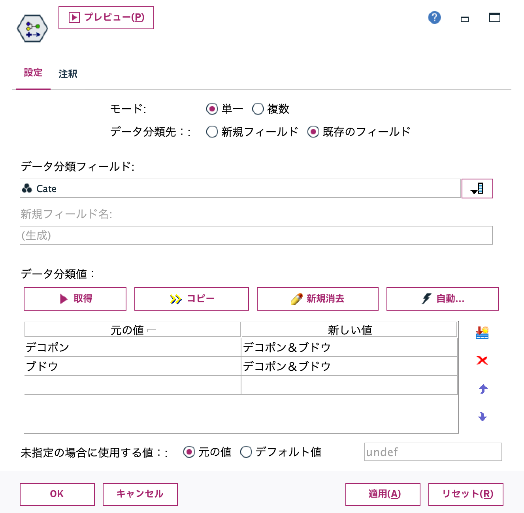Click the help question mark icon

(x=434, y=18)
